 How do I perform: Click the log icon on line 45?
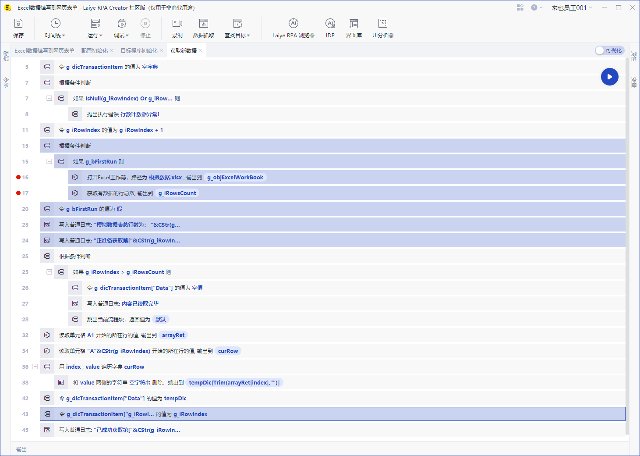47,430
